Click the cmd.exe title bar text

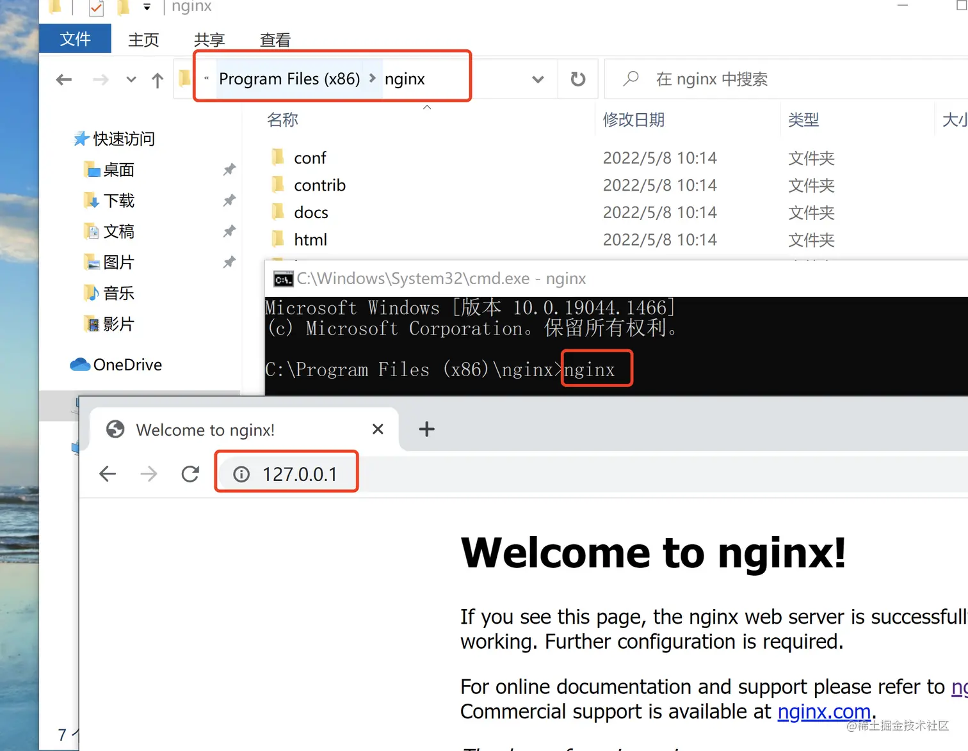click(441, 279)
